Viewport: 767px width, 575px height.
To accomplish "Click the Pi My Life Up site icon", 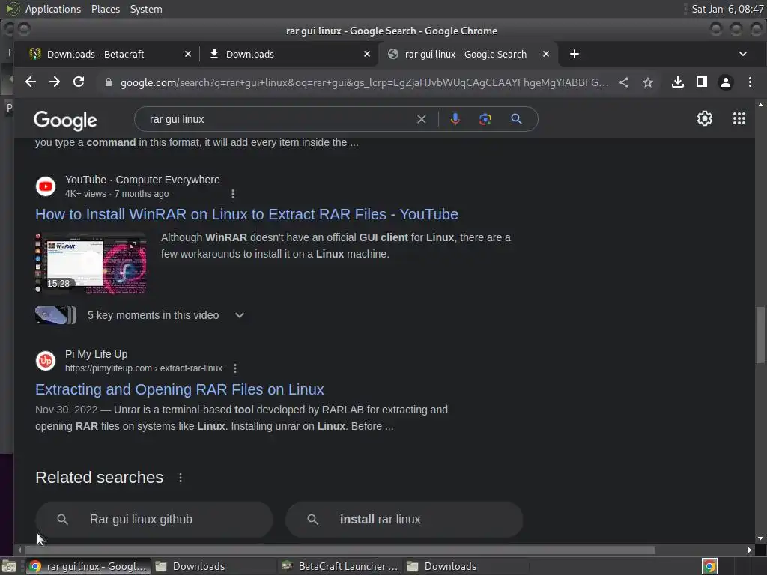I will click(x=46, y=361).
